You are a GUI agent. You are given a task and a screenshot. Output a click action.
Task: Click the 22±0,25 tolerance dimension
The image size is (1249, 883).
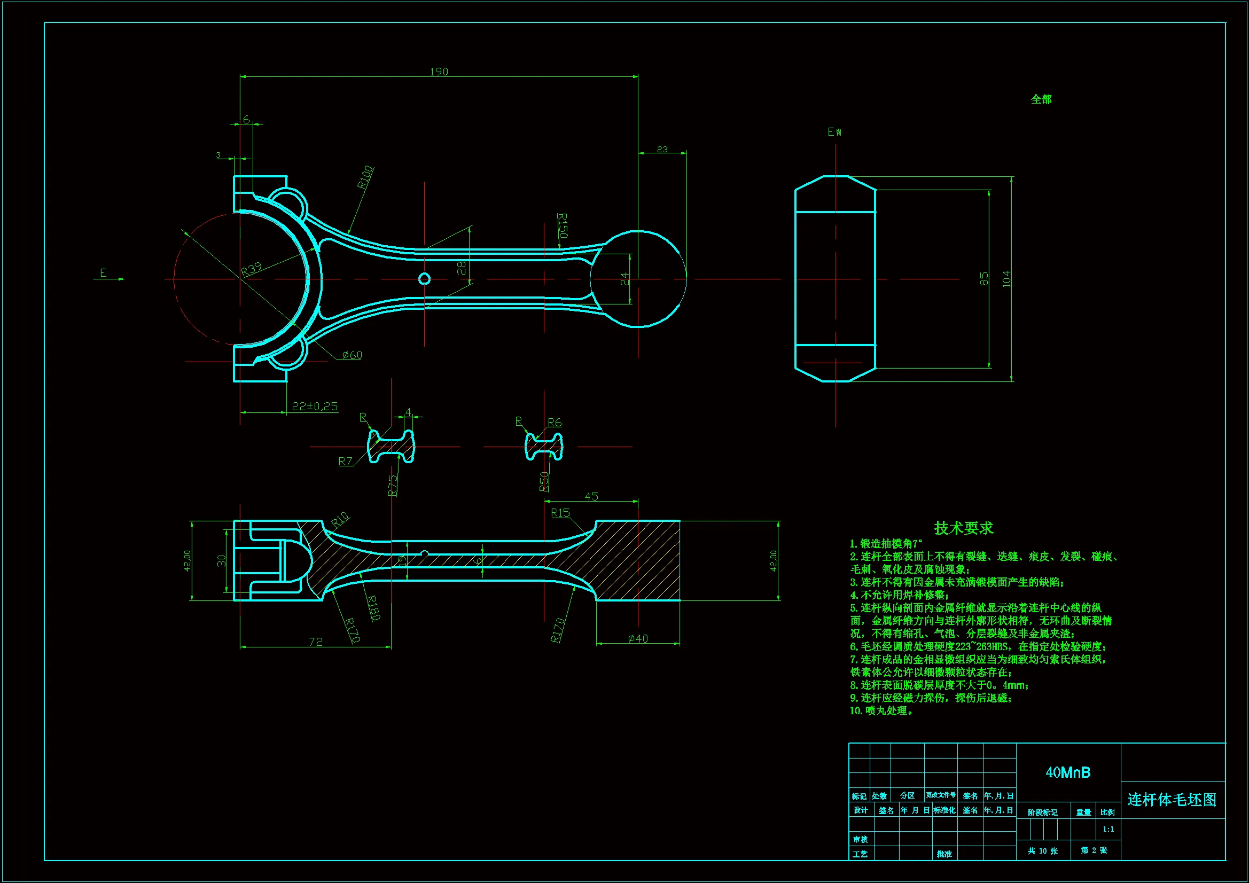point(315,407)
